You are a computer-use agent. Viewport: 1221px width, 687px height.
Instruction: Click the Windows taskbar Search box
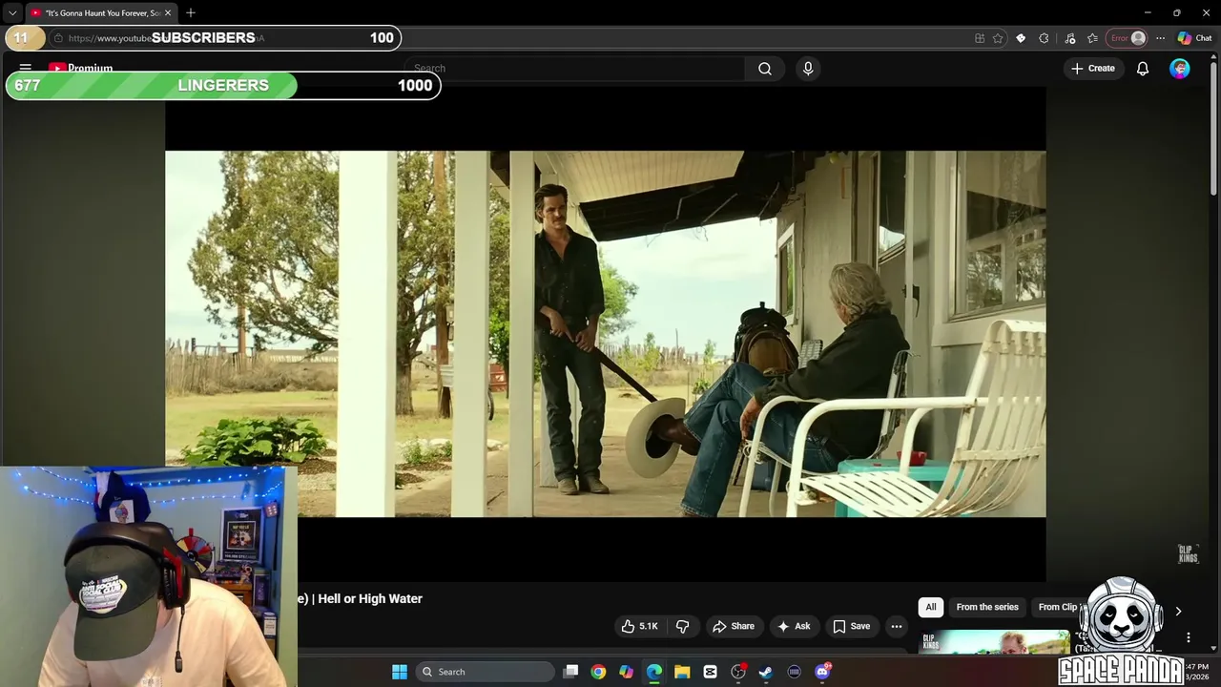(x=486, y=672)
